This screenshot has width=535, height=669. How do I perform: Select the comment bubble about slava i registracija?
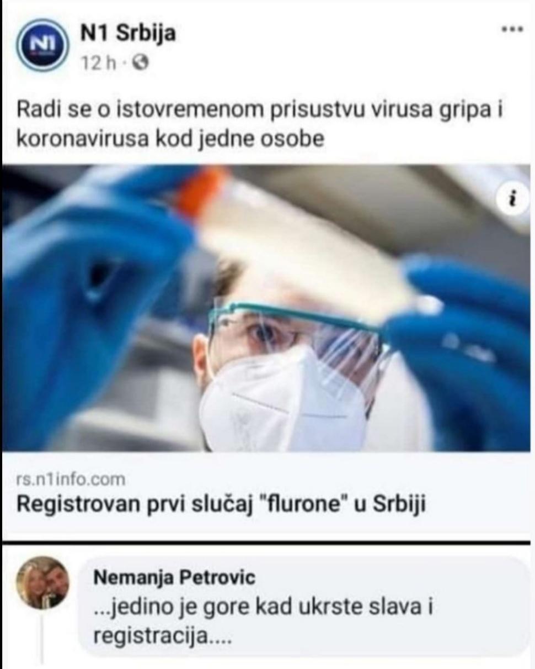pos(304,607)
